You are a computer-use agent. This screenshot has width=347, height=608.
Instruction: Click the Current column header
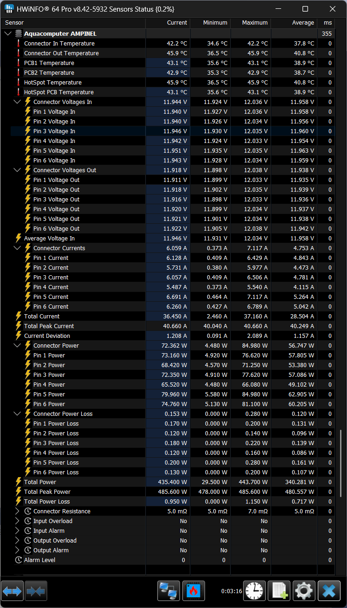point(168,23)
